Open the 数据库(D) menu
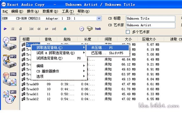The height and width of the screenshot is (113, 182). point(50,12)
